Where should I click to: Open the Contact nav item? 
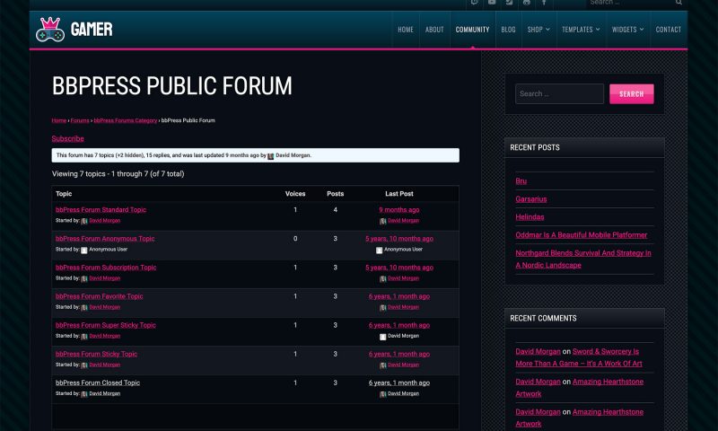click(668, 30)
